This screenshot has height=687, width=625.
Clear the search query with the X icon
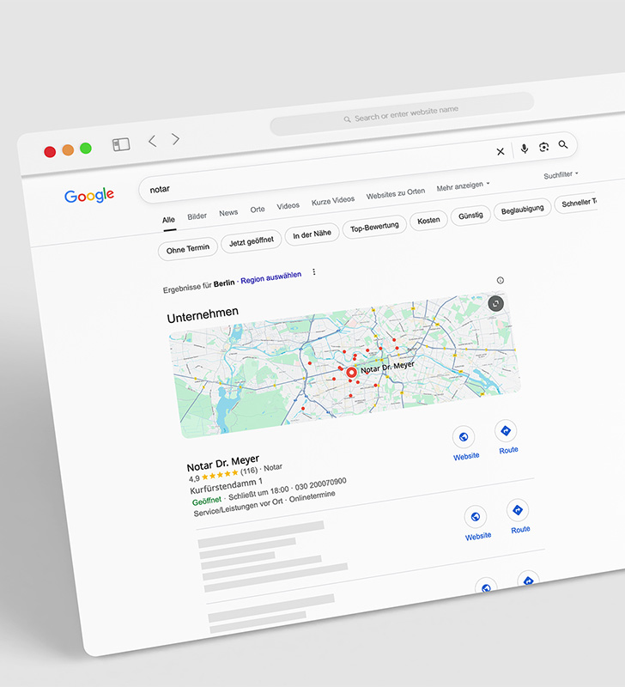tap(501, 151)
